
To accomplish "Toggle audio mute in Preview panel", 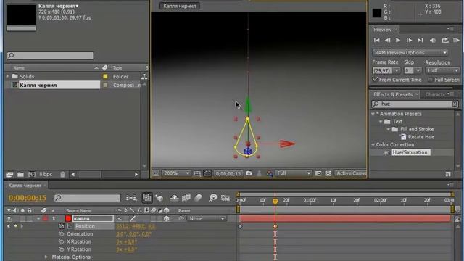I will [433, 41].
